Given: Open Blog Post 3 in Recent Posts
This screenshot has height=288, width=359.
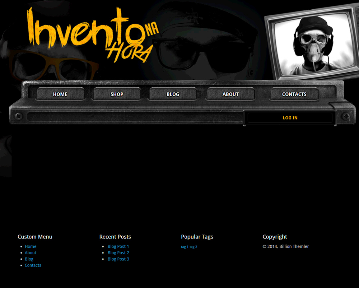Looking at the screenshot, I should pyautogui.click(x=118, y=259).
